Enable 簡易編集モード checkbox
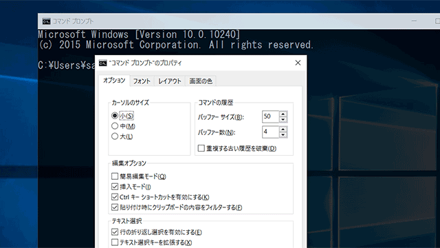Image resolution: width=440 pixels, height=248 pixels. pyautogui.click(x=115, y=176)
